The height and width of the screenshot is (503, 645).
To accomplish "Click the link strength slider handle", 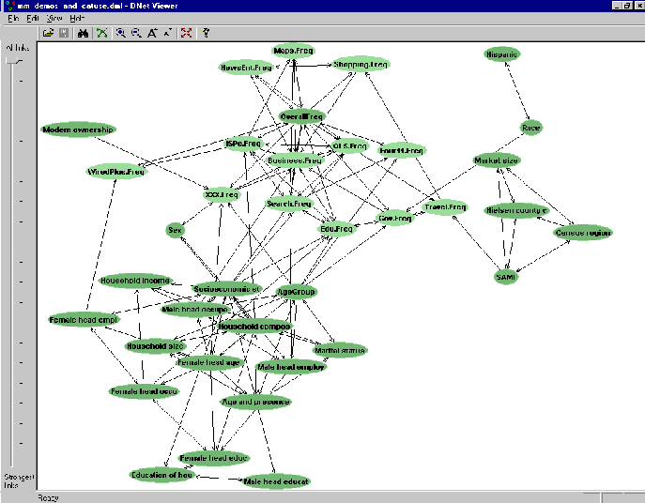I will 12,60.
